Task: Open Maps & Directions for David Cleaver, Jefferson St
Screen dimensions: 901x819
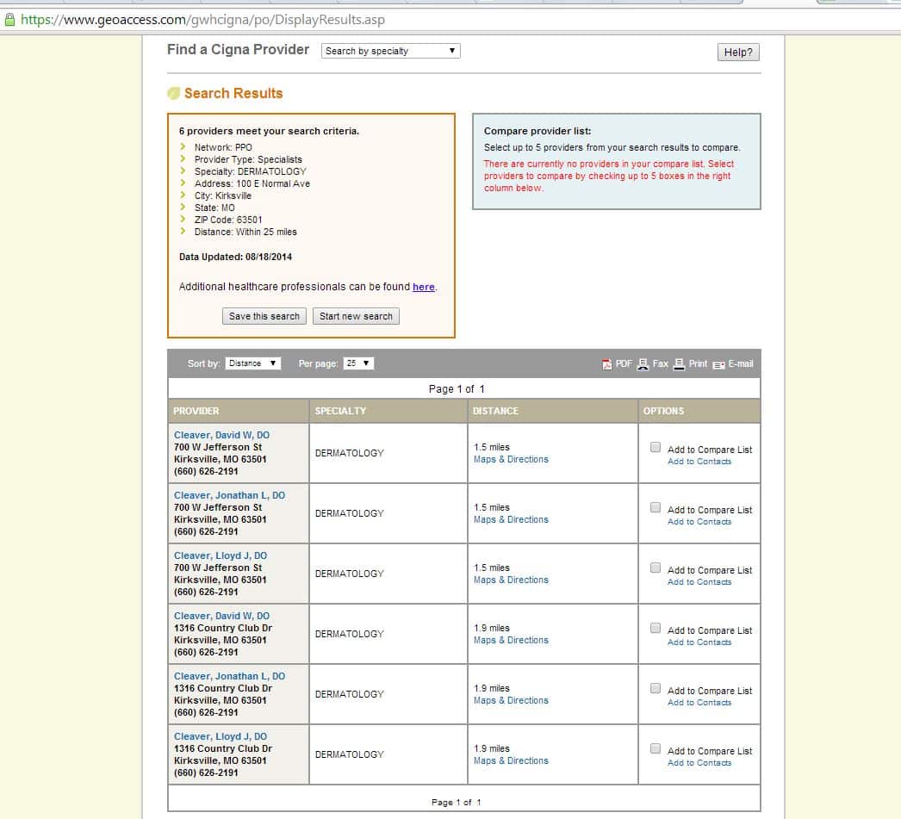Action: (x=511, y=460)
